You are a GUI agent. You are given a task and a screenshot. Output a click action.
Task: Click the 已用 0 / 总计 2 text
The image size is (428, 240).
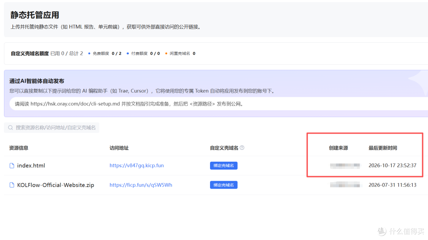[67, 53]
